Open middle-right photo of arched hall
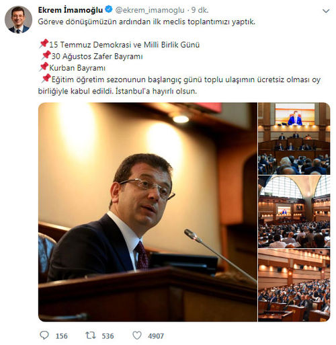Image resolution: width=336 pixels, height=345 pixels. (294, 212)
